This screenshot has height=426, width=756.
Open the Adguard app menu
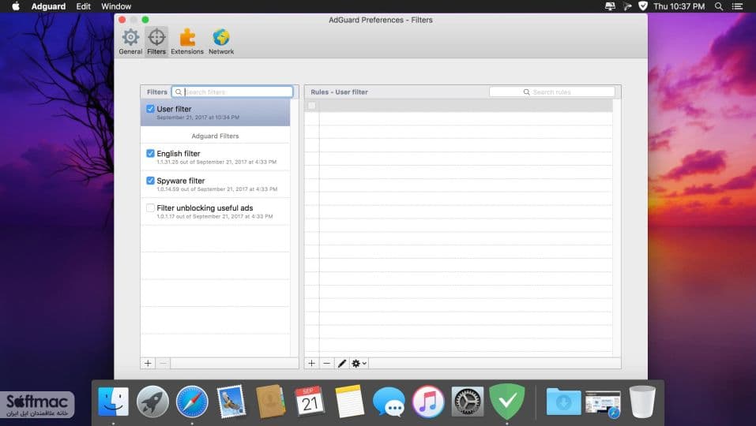point(48,6)
